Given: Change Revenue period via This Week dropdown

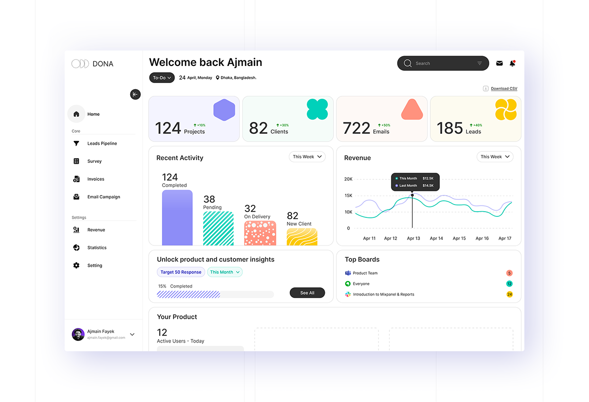Looking at the screenshot, I should 495,156.
